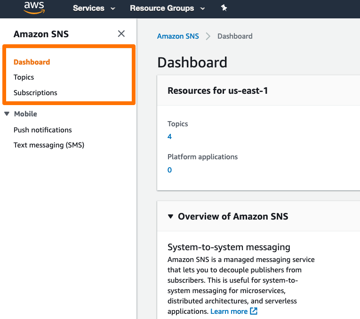Viewport: 360px width, 319px height.
Task: Click the Amazon SNS sidebar heading
Action: [x=41, y=34]
